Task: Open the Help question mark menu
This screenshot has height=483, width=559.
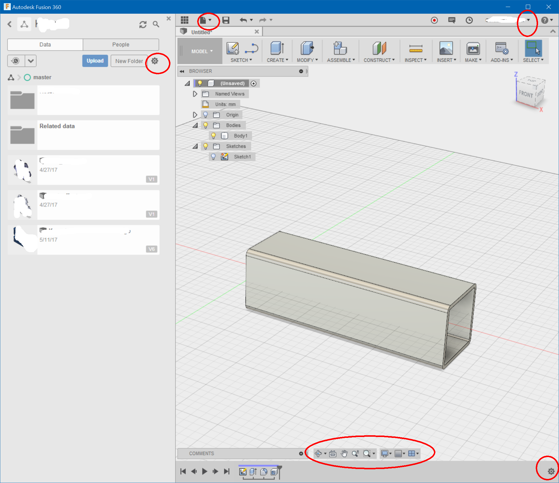Action: click(547, 20)
